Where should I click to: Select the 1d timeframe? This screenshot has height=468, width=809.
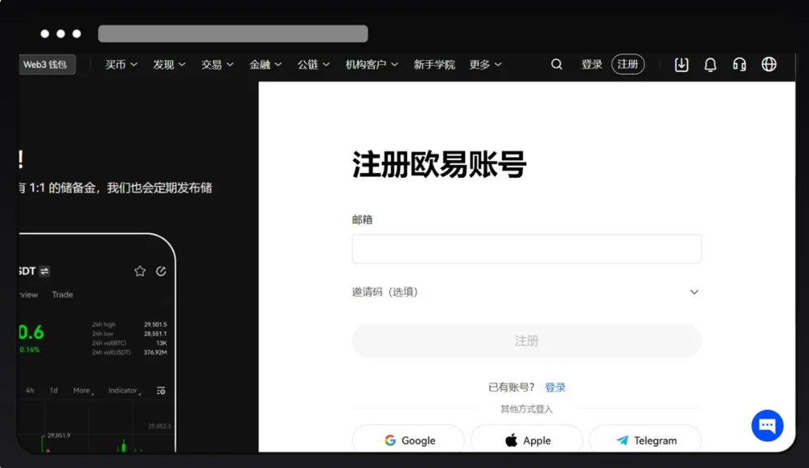54,390
